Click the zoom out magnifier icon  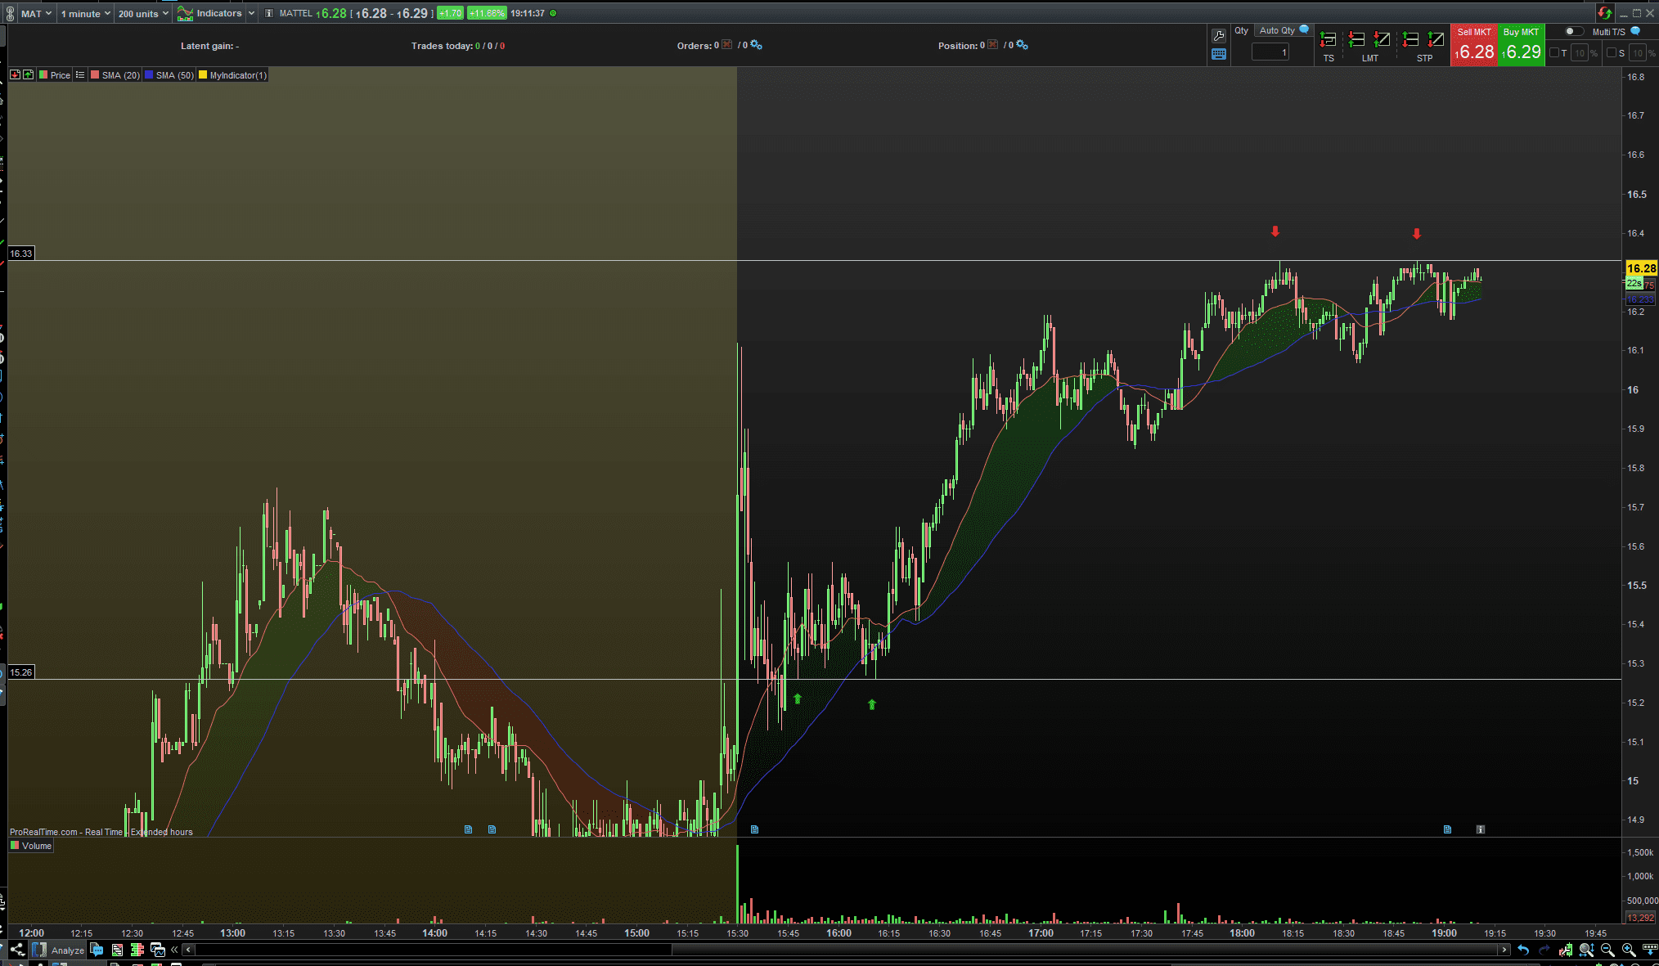1607,950
